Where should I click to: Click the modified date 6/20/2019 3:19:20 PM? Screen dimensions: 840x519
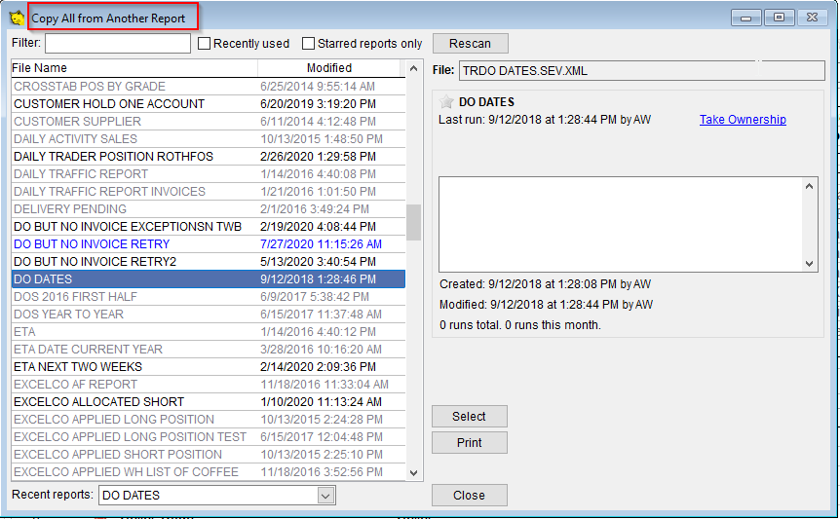[319, 104]
